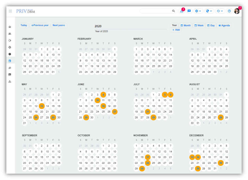
Task: Click the warning triangle icon in sidebar
Action: (x=10, y=81)
